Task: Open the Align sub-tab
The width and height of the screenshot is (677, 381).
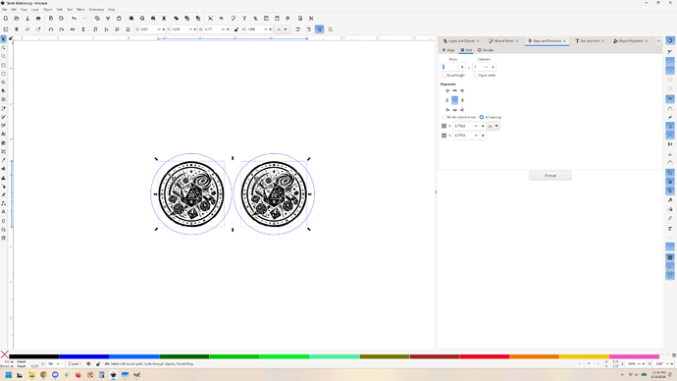Action: coord(448,50)
